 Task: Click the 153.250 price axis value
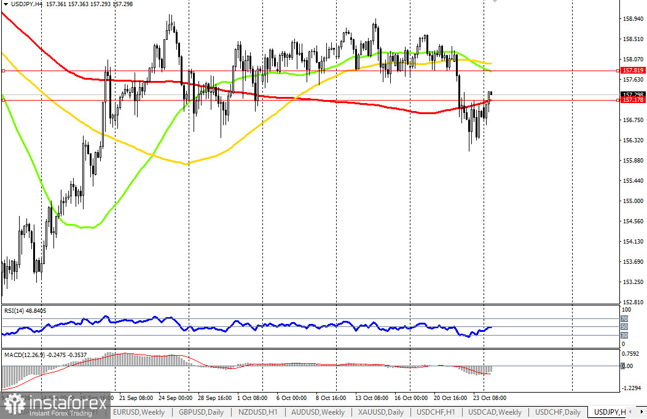pos(633,282)
